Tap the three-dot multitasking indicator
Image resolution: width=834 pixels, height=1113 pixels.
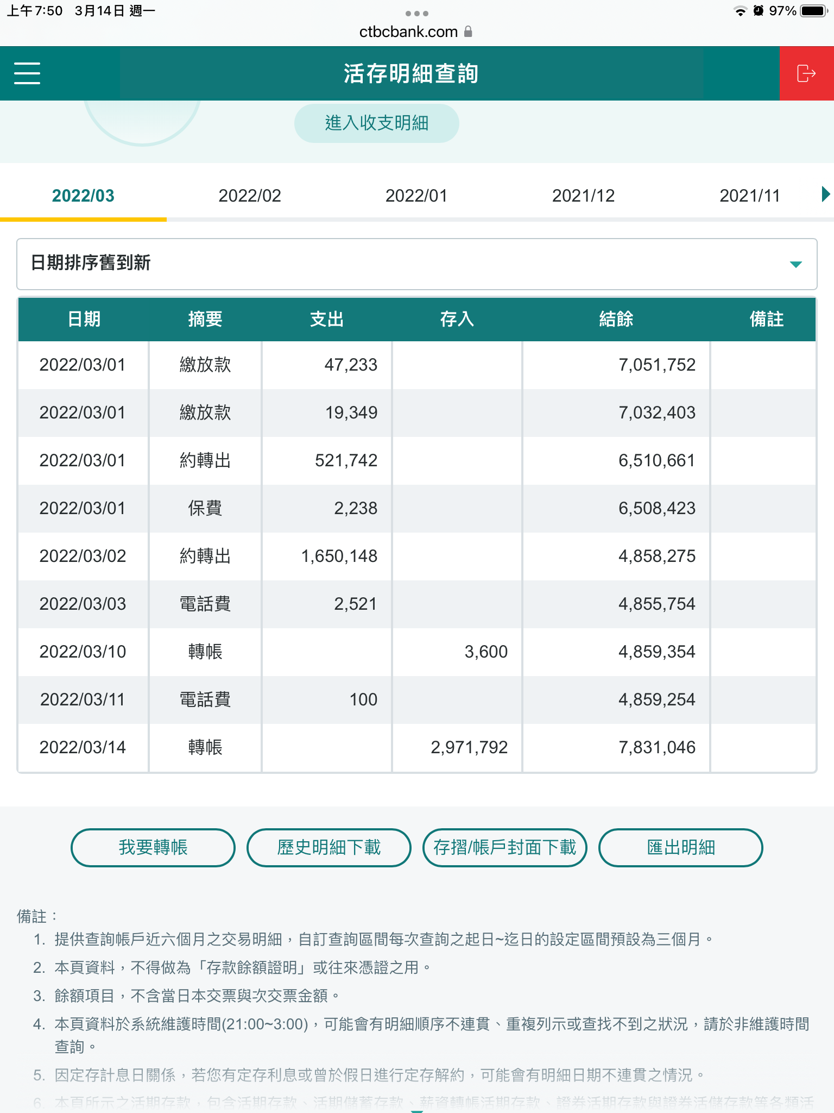(x=416, y=14)
